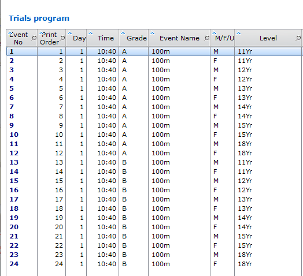The image size is (303, 276).
Task: Open the Event Name column search icon
Action: click(x=206, y=38)
